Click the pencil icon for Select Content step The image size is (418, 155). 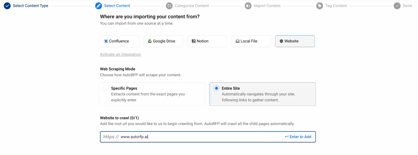99,6
